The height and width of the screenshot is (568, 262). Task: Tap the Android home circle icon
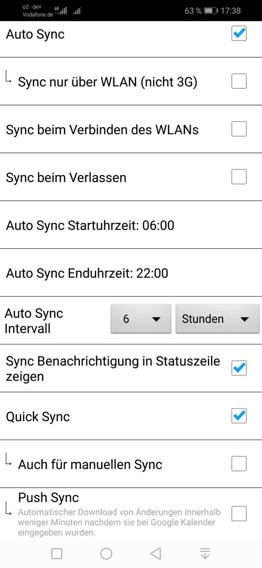tap(106, 553)
